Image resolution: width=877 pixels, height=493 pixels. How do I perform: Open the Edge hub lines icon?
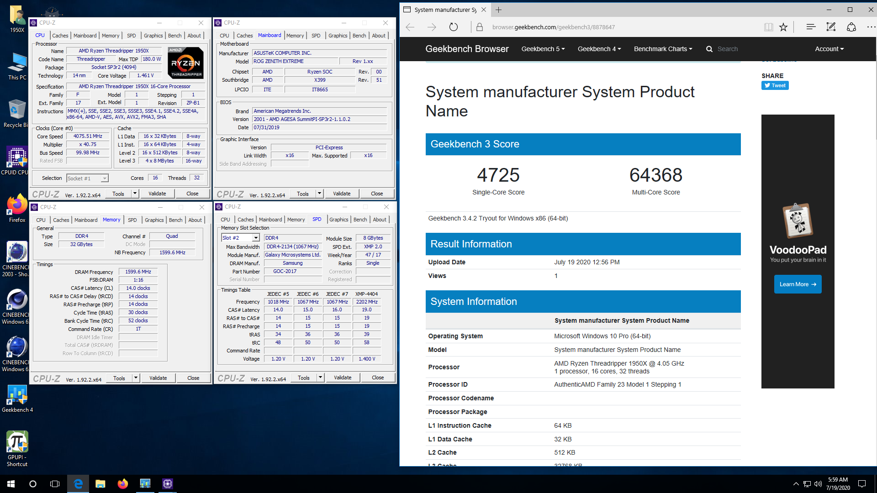click(811, 27)
